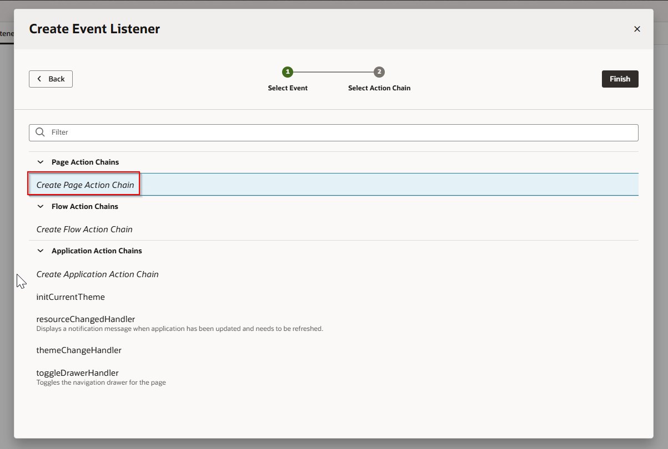Viewport: 668px width, 449px height.
Task: Pick the toggleDrawerHandler action chain
Action: pyautogui.click(x=77, y=373)
